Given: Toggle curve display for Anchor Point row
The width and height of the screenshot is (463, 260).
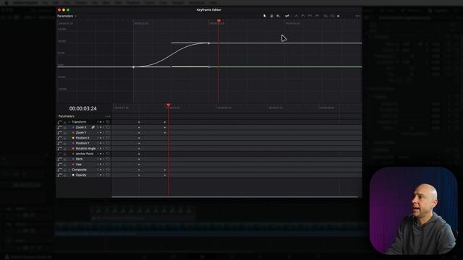Looking at the screenshot, I should 59,154.
